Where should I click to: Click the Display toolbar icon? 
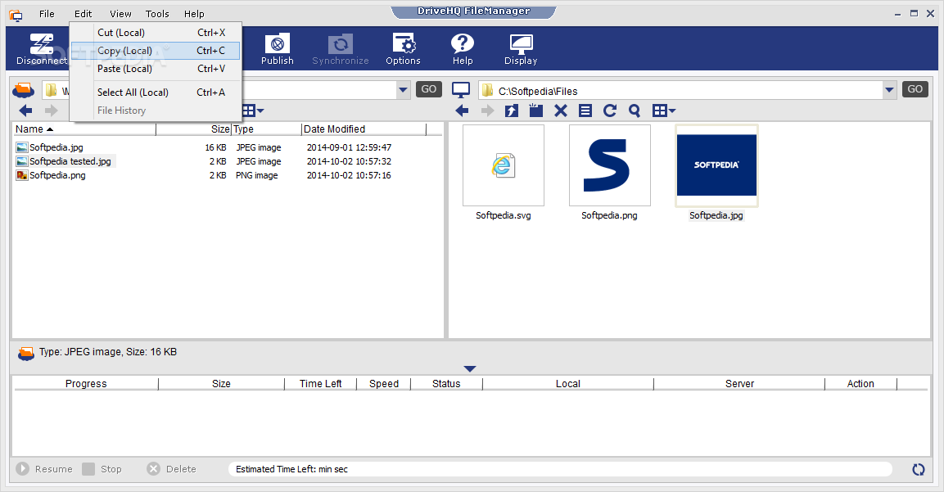coord(521,49)
